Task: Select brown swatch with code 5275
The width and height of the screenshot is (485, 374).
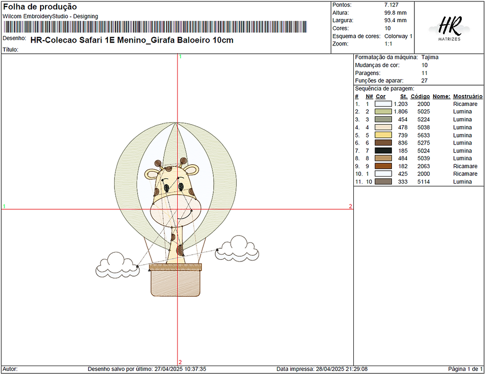Action: (x=383, y=143)
